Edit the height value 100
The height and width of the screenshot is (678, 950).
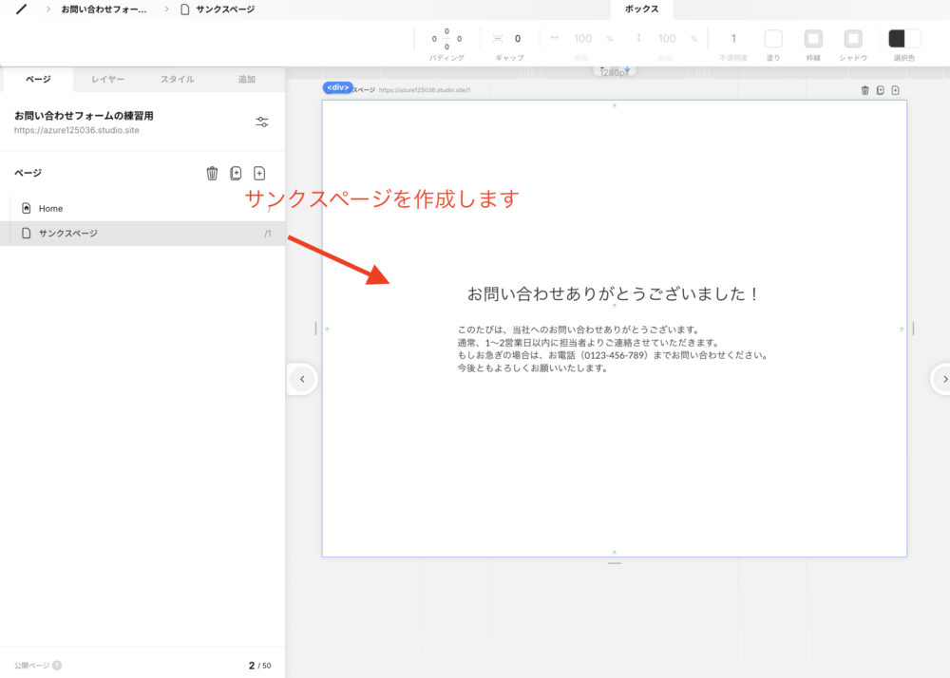coord(667,39)
